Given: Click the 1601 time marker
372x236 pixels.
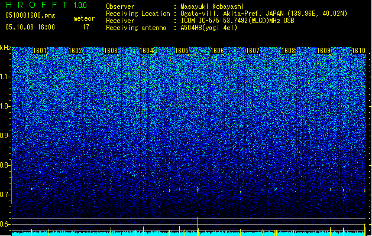Looking at the screenshot, I should point(40,51).
